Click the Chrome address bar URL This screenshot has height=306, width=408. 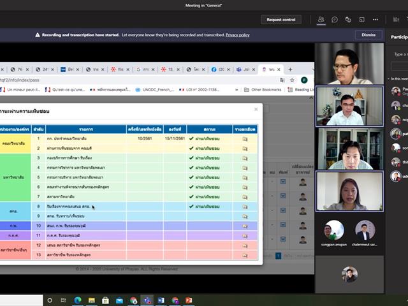(20, 80)
